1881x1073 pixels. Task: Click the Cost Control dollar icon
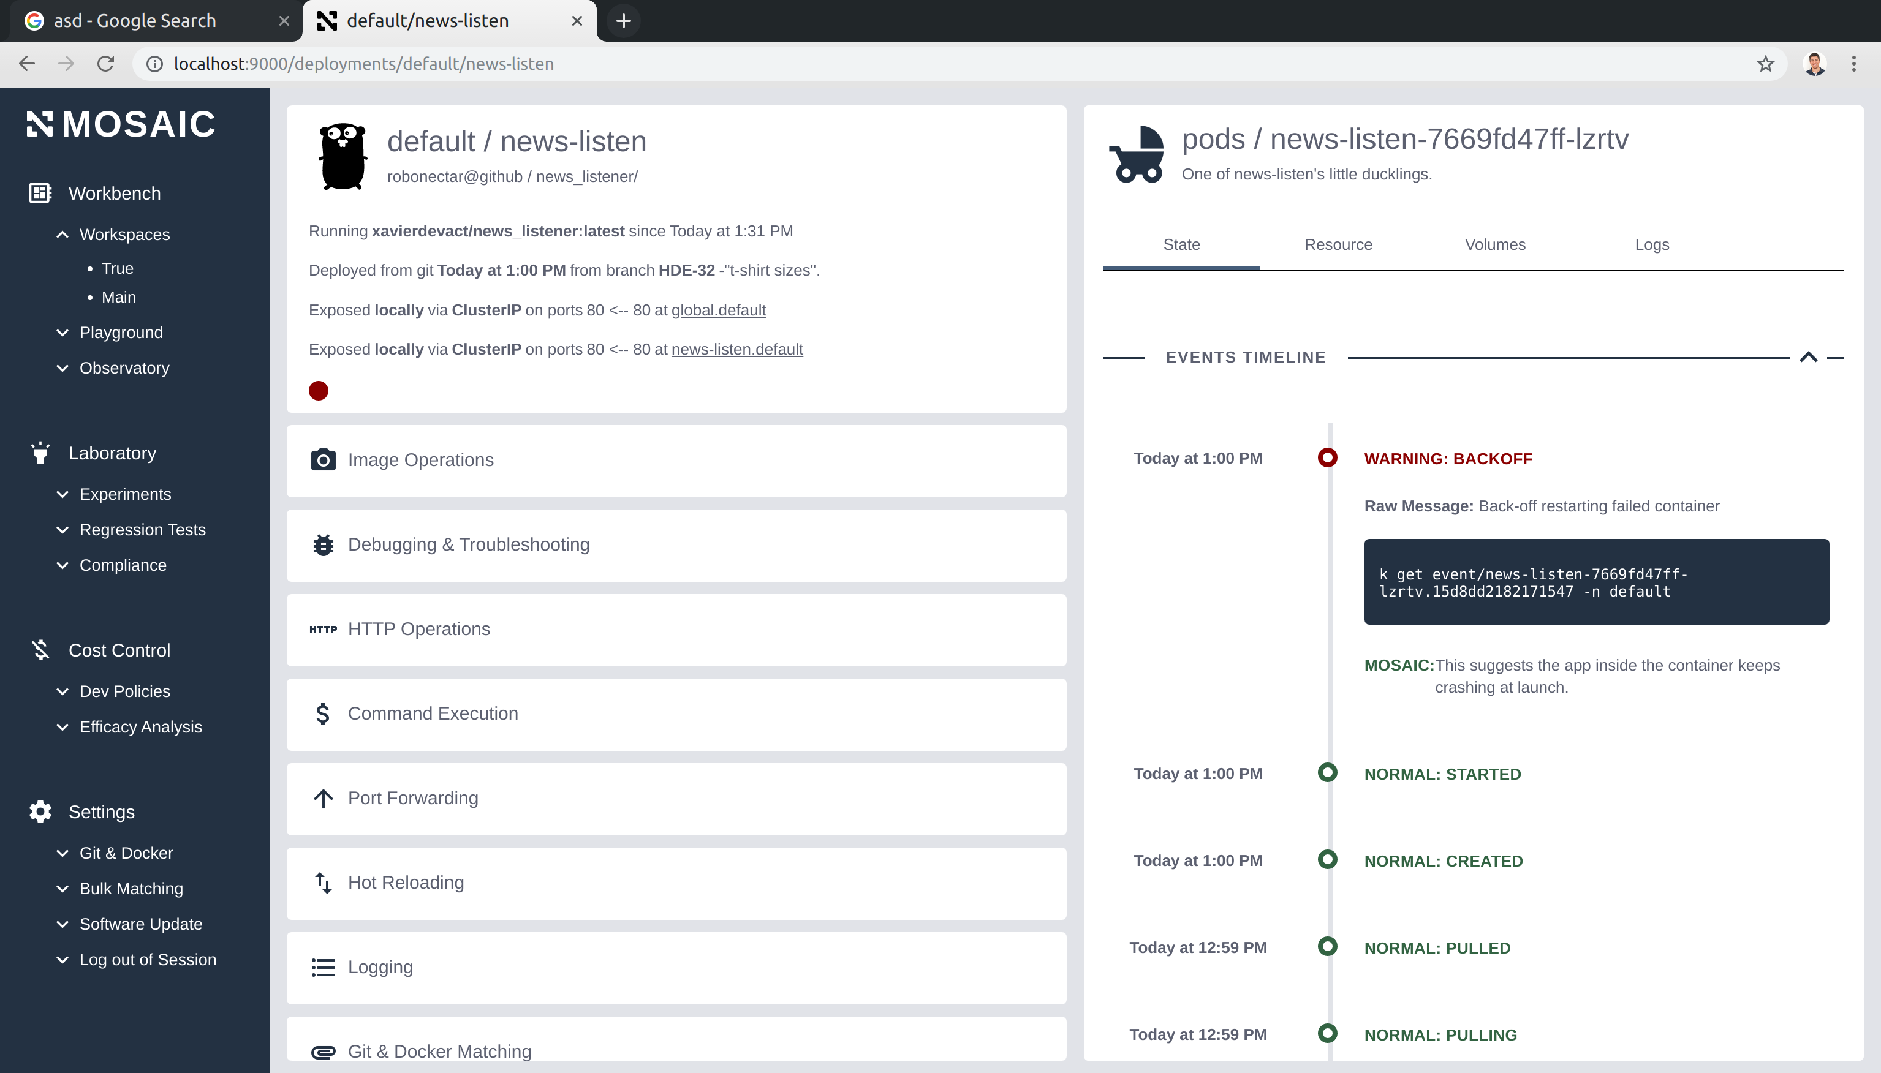coord(39,649)
